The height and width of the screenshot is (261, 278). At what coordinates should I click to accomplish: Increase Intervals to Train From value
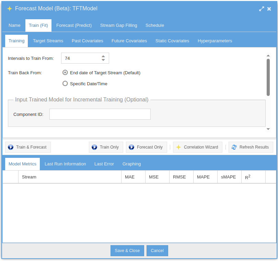point(103,56)
